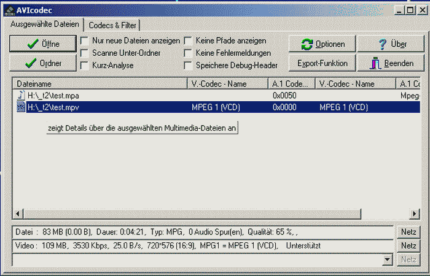Open Optionen with the green arrows icon

[x=322, y=44]
